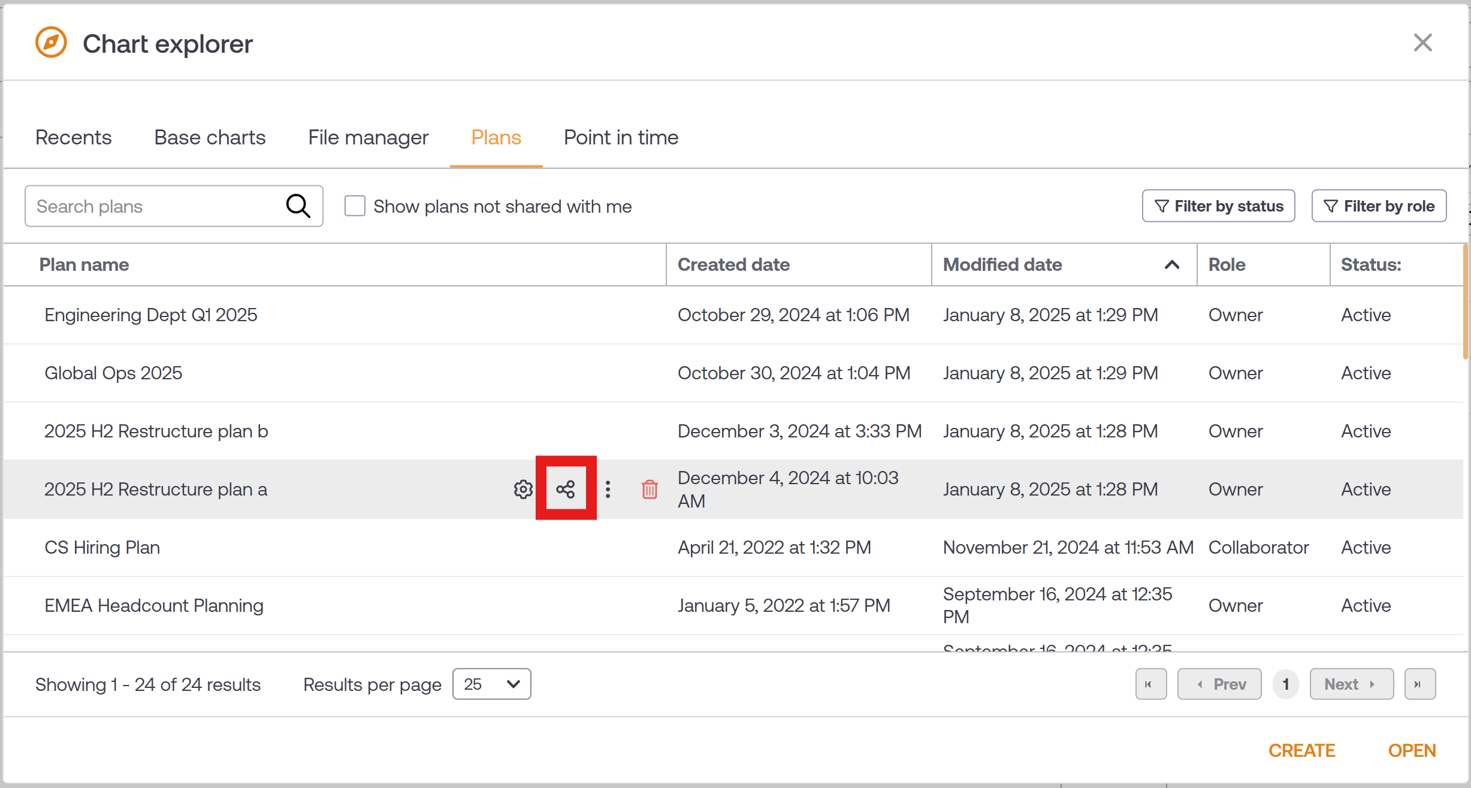
Task: Open the Filter by role dropdown
Action: (1379, 206)
